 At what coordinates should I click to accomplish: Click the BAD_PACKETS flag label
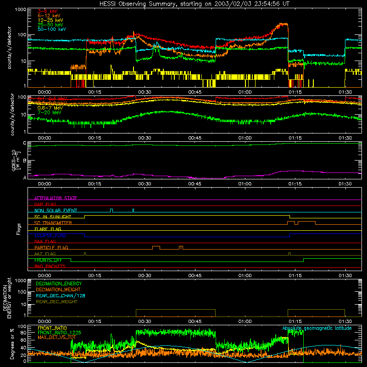[50, 266]
